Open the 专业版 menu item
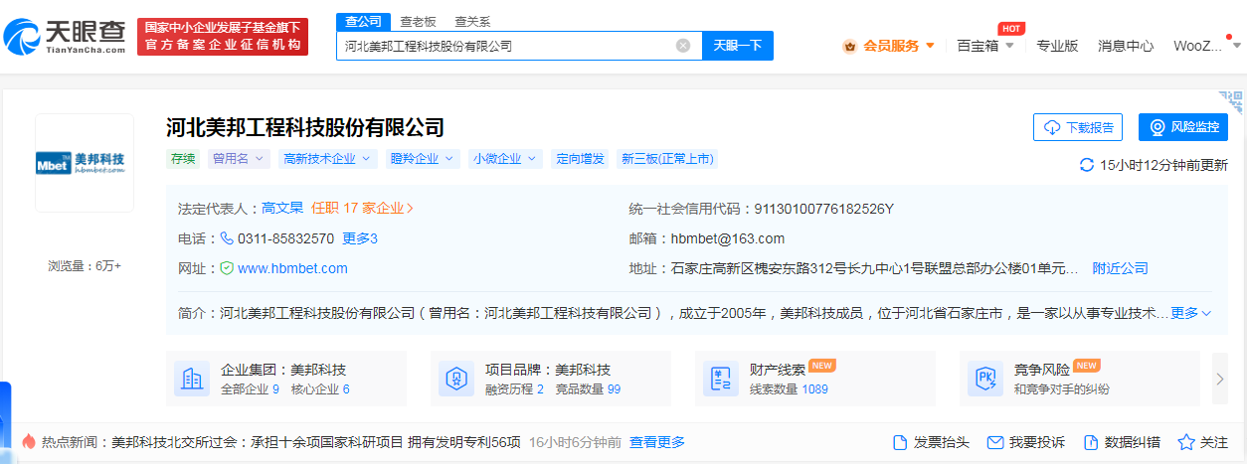 pyautogui.click(x=1057, y=46)
